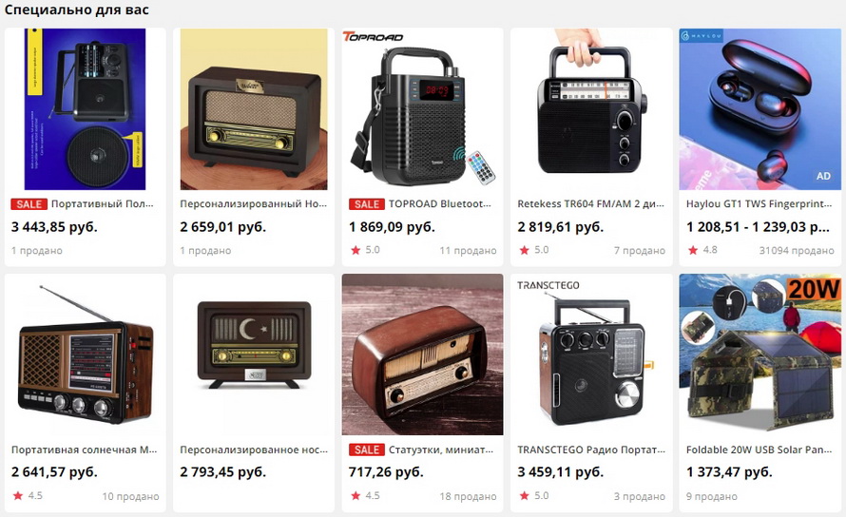The image size is (846, 517).
Task: Click the SALE badge on TOPROAD item
Action: pos(366,204)
